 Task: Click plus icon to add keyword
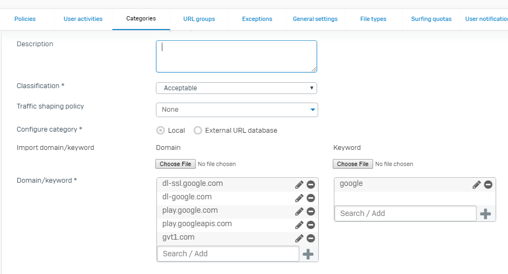point(485,214)
